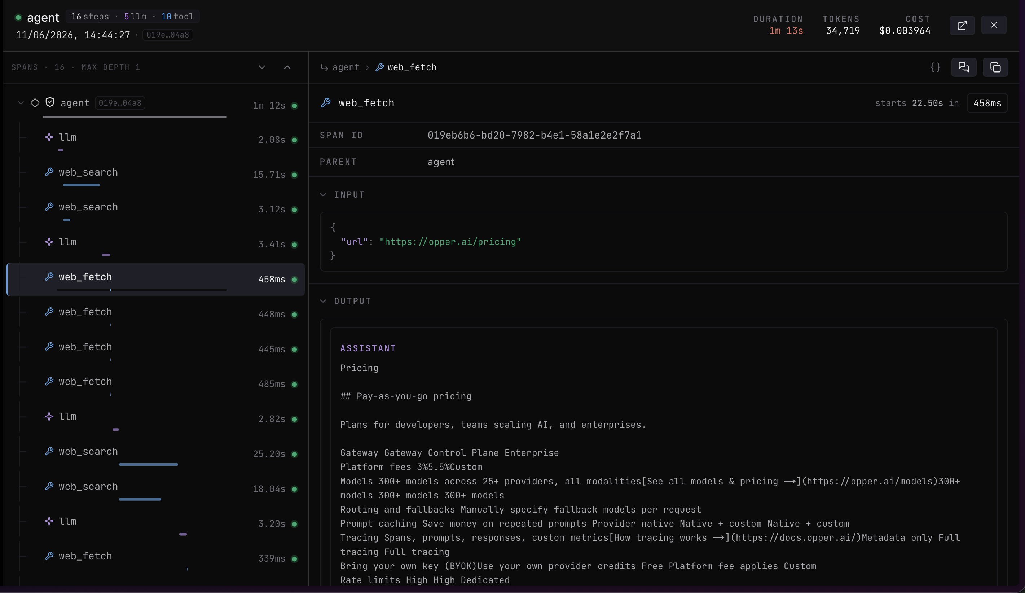The image size is (1025, 593).
Task: Click the wrench icon of 25.20s web_search
Action: click(49, 451)
